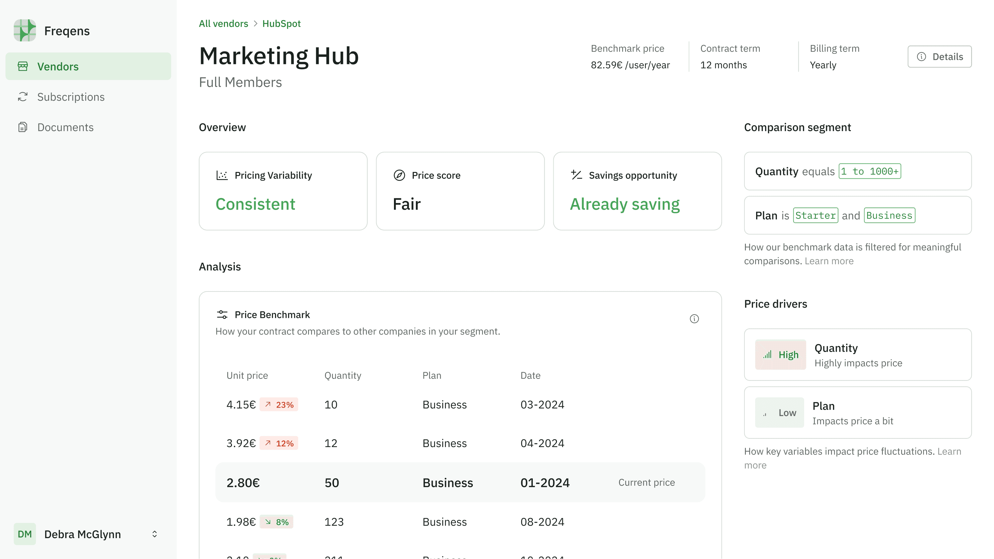Expand the Debra McGlynn account switcher
Image resolution: width=994 pixels, height=559 pixels.
click(x=154, y=534)
